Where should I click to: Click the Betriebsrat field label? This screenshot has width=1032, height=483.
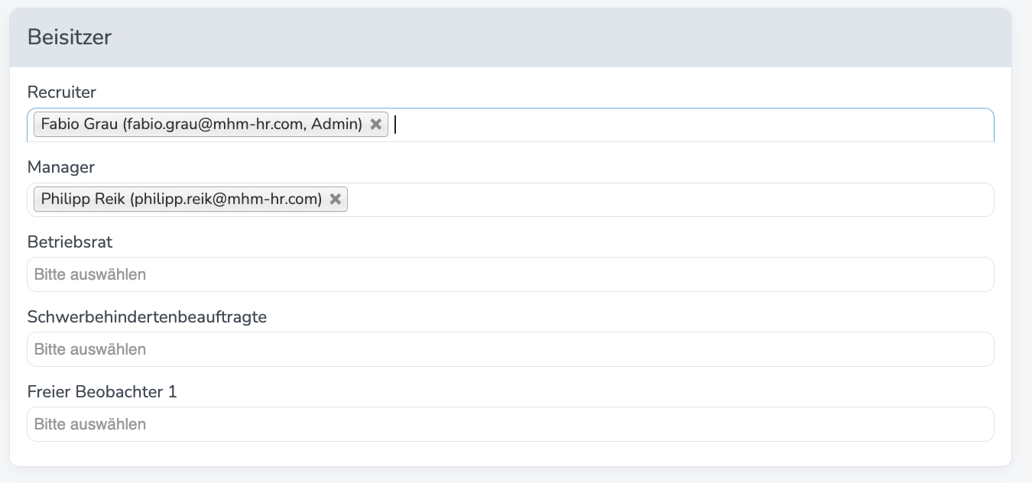tap(70, 242)
